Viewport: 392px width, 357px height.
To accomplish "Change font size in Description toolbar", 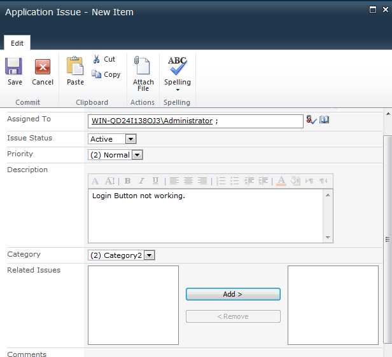I will tap(109, 181).
